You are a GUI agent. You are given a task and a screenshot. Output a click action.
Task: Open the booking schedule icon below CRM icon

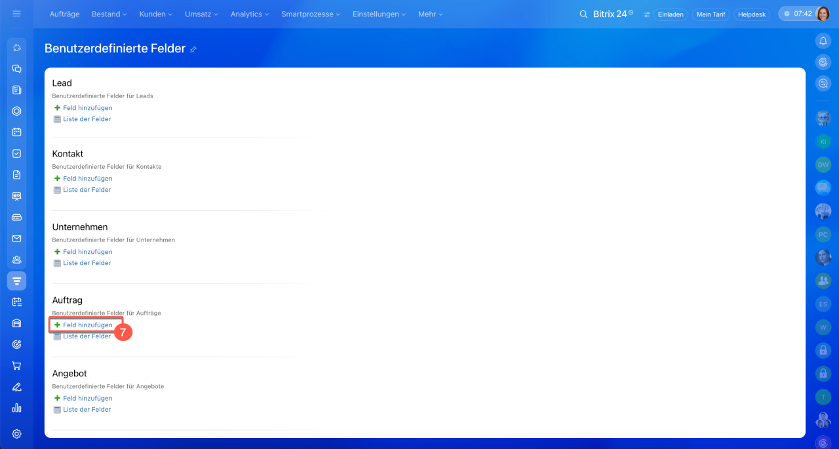click(x=17, y=302)
